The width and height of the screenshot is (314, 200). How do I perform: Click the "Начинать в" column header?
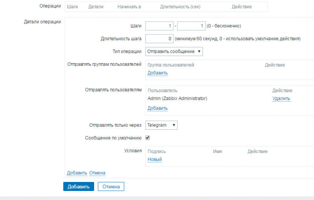click(x=129, y=7)
